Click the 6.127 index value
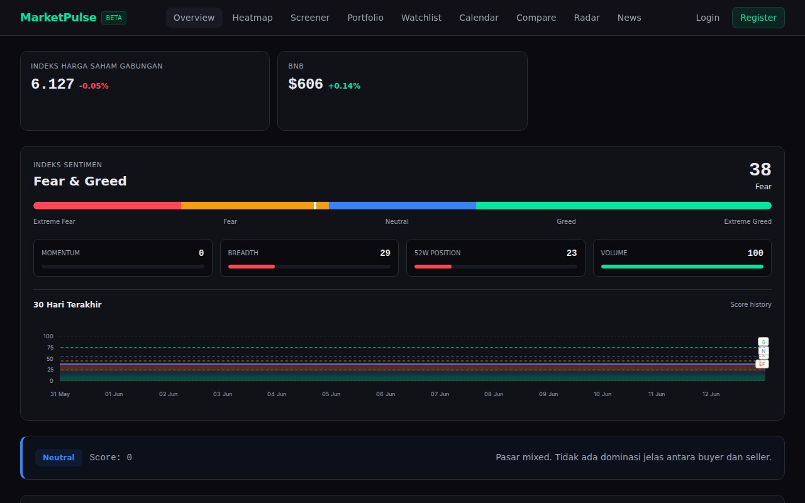This screenshot has width=805, height=503. 53,84
